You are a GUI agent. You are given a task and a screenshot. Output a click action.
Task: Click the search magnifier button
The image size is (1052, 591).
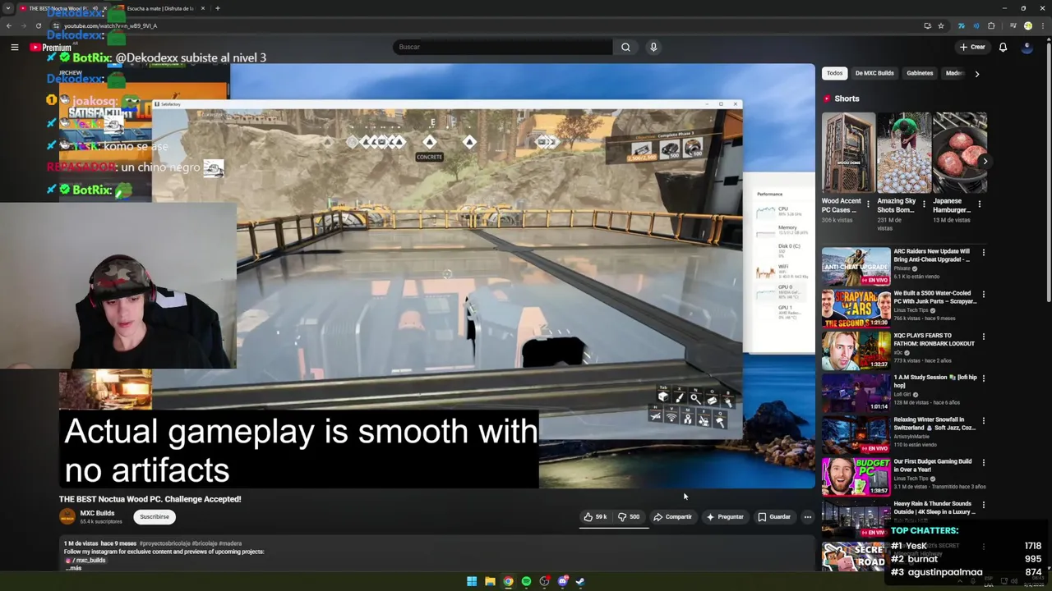(625, 47)
